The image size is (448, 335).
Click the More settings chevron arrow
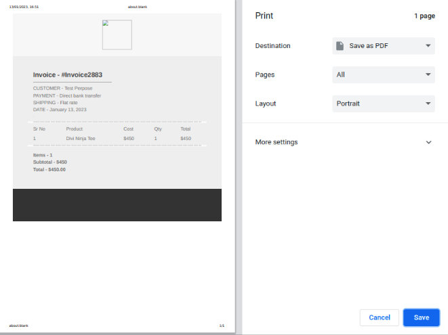pyautogui.click(x=428, y=142)
